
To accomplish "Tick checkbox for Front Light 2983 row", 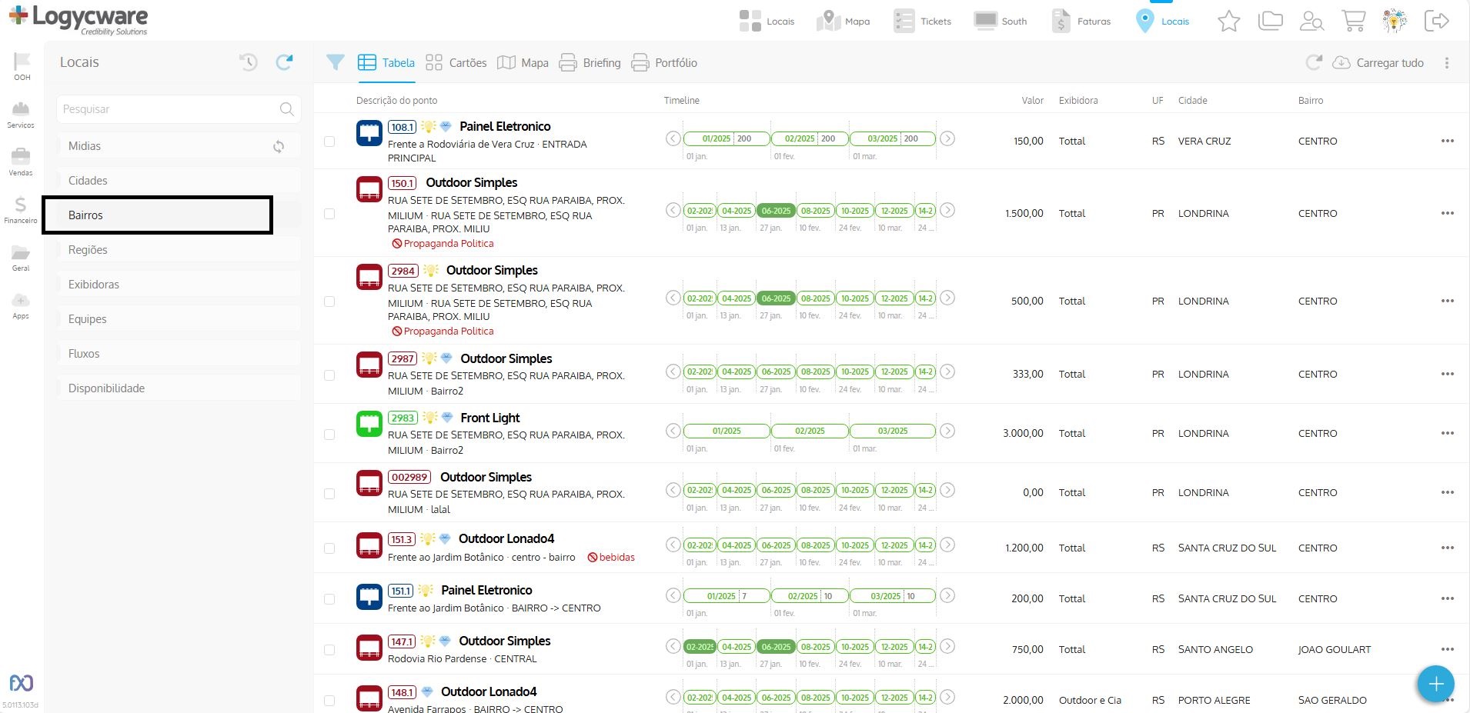I will click(x=329, y=435).
